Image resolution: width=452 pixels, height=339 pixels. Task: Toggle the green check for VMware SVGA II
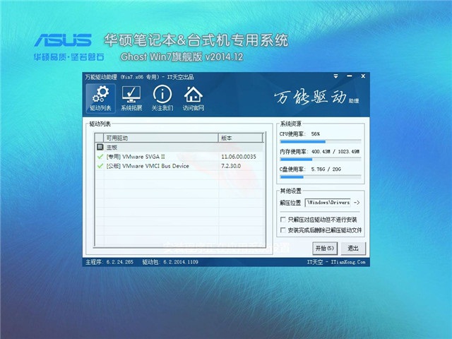coord(100,157)
